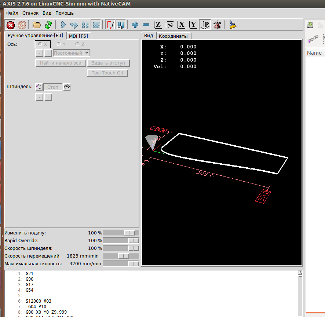Zoom in with the plus icon

point(135,25)
